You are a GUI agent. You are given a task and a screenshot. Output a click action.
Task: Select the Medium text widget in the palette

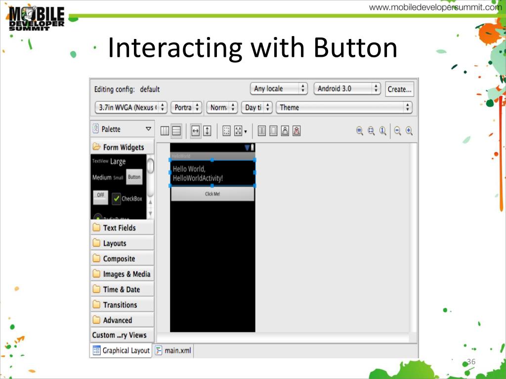tap(102, 177)
